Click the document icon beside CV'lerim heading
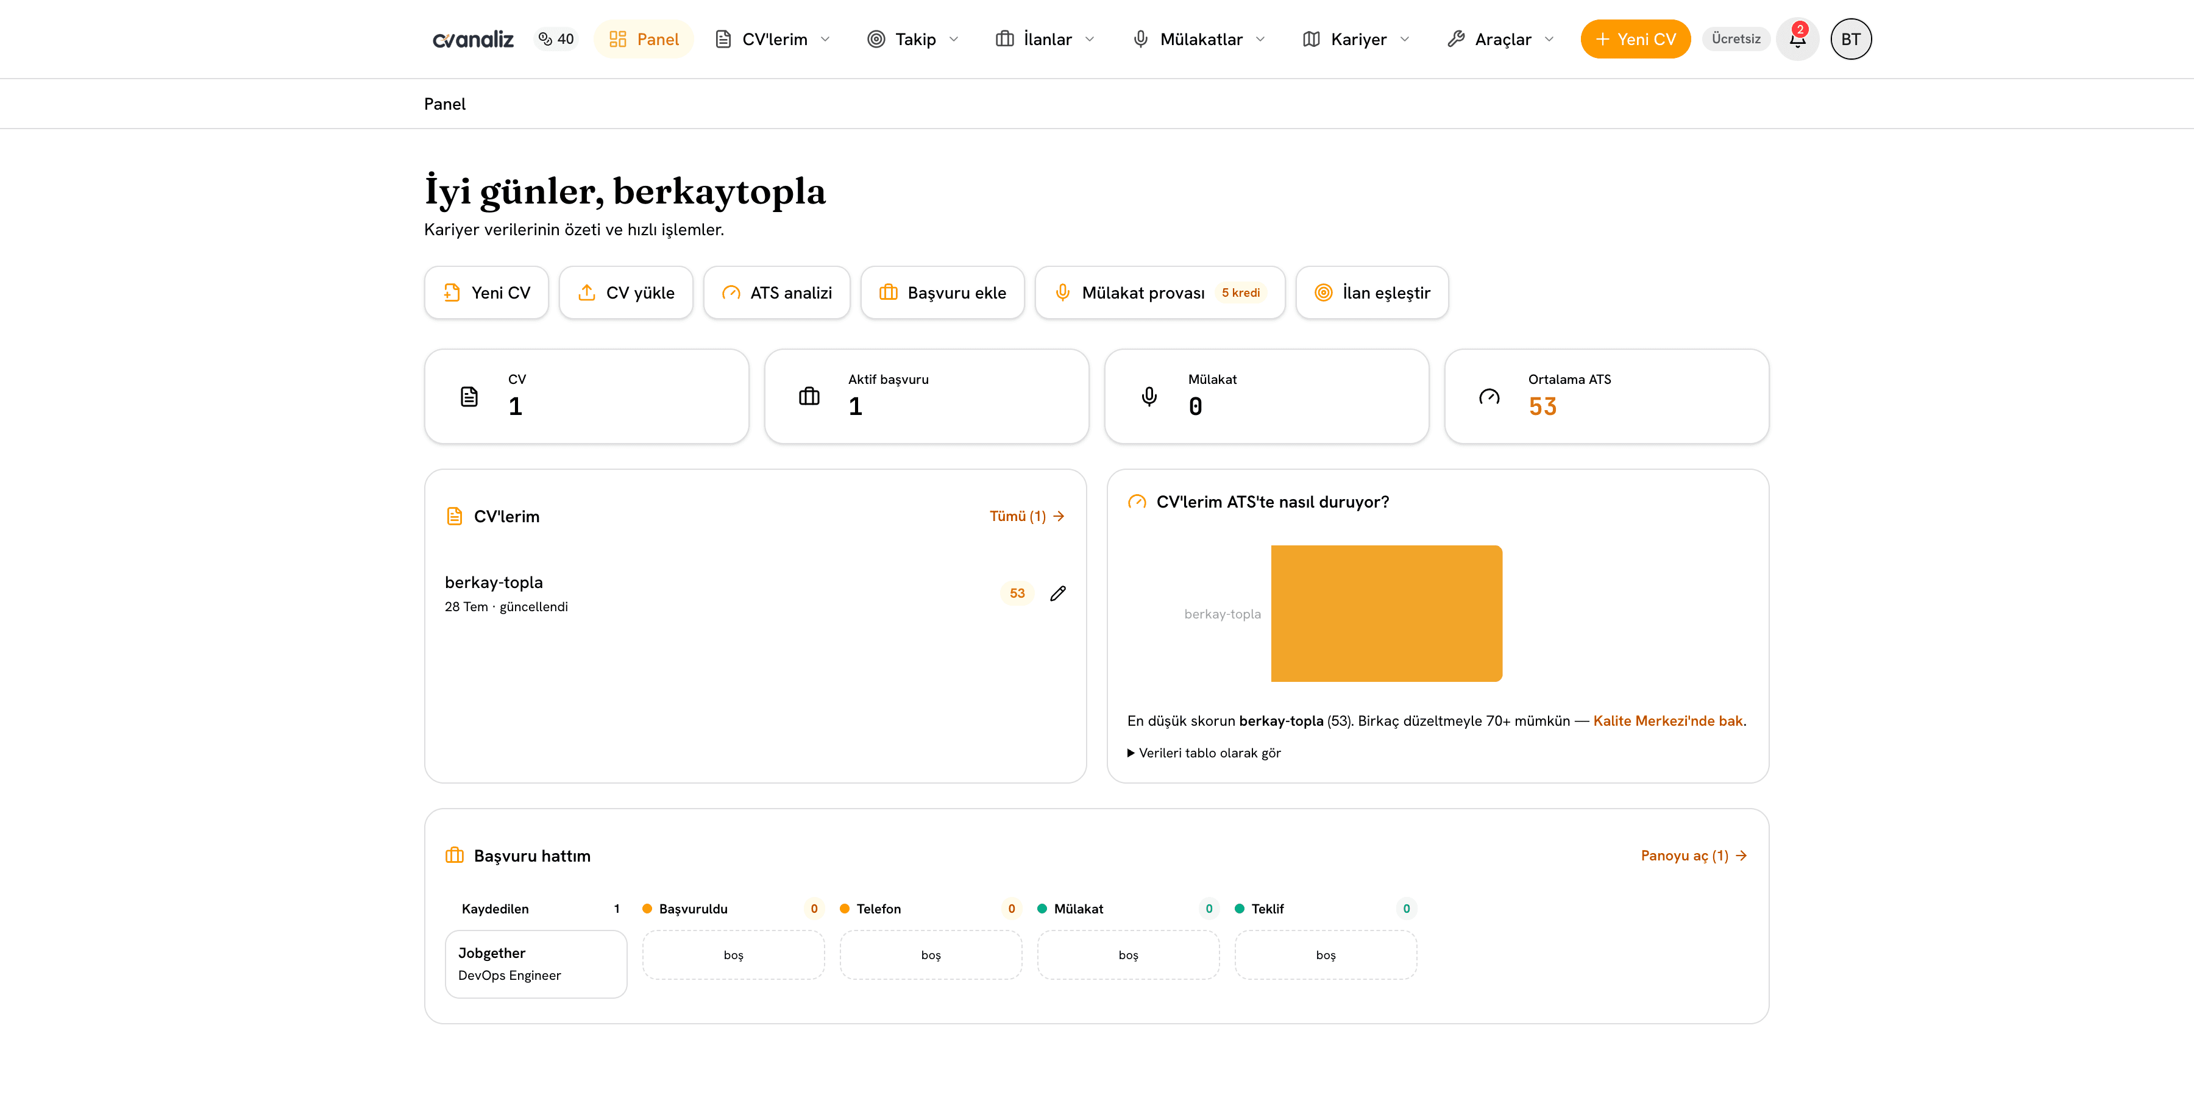 455,516
